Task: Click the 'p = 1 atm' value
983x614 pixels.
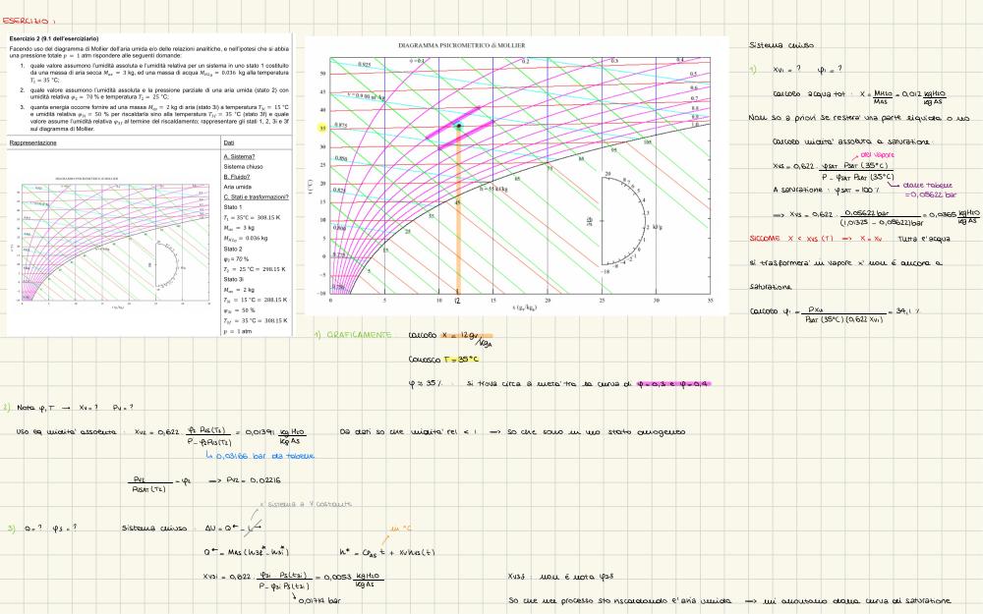Action: point(237,331)
